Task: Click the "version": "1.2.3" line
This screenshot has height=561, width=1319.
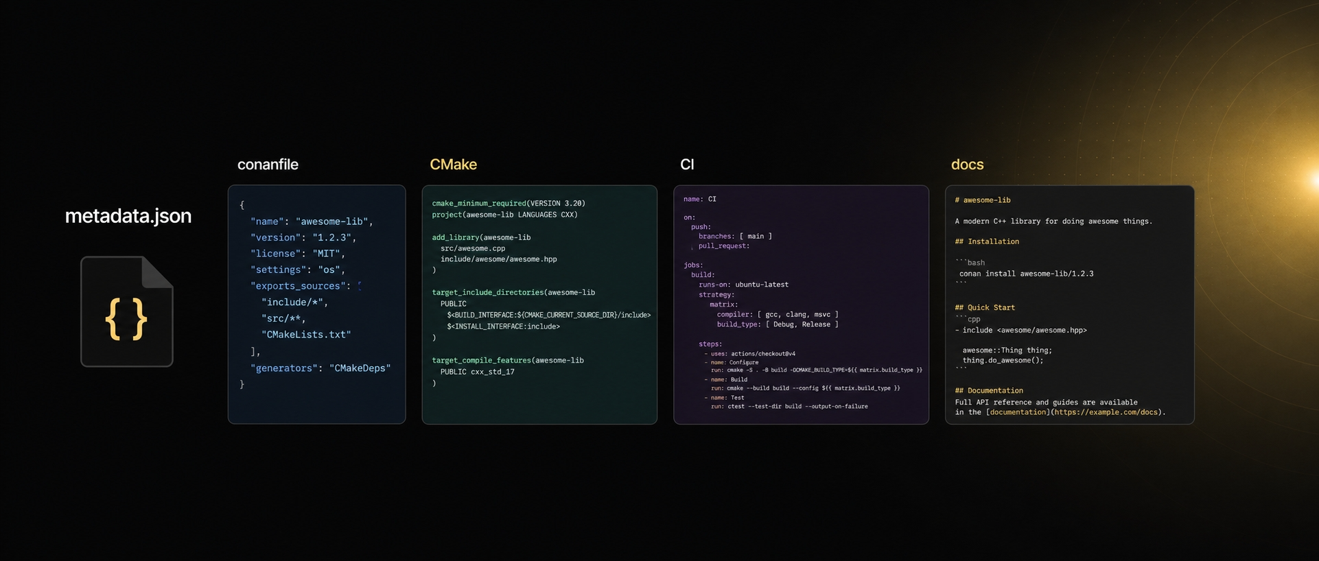Action: click(303, 237)
